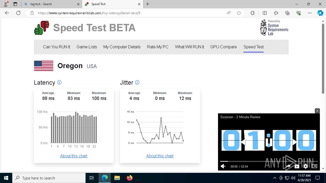Open the browser profile icon

6,4
